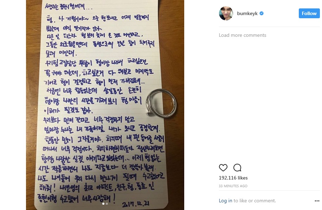
Task: Click the bumkeyk username link
Action: pyautogui.click(x=247, y=14)
